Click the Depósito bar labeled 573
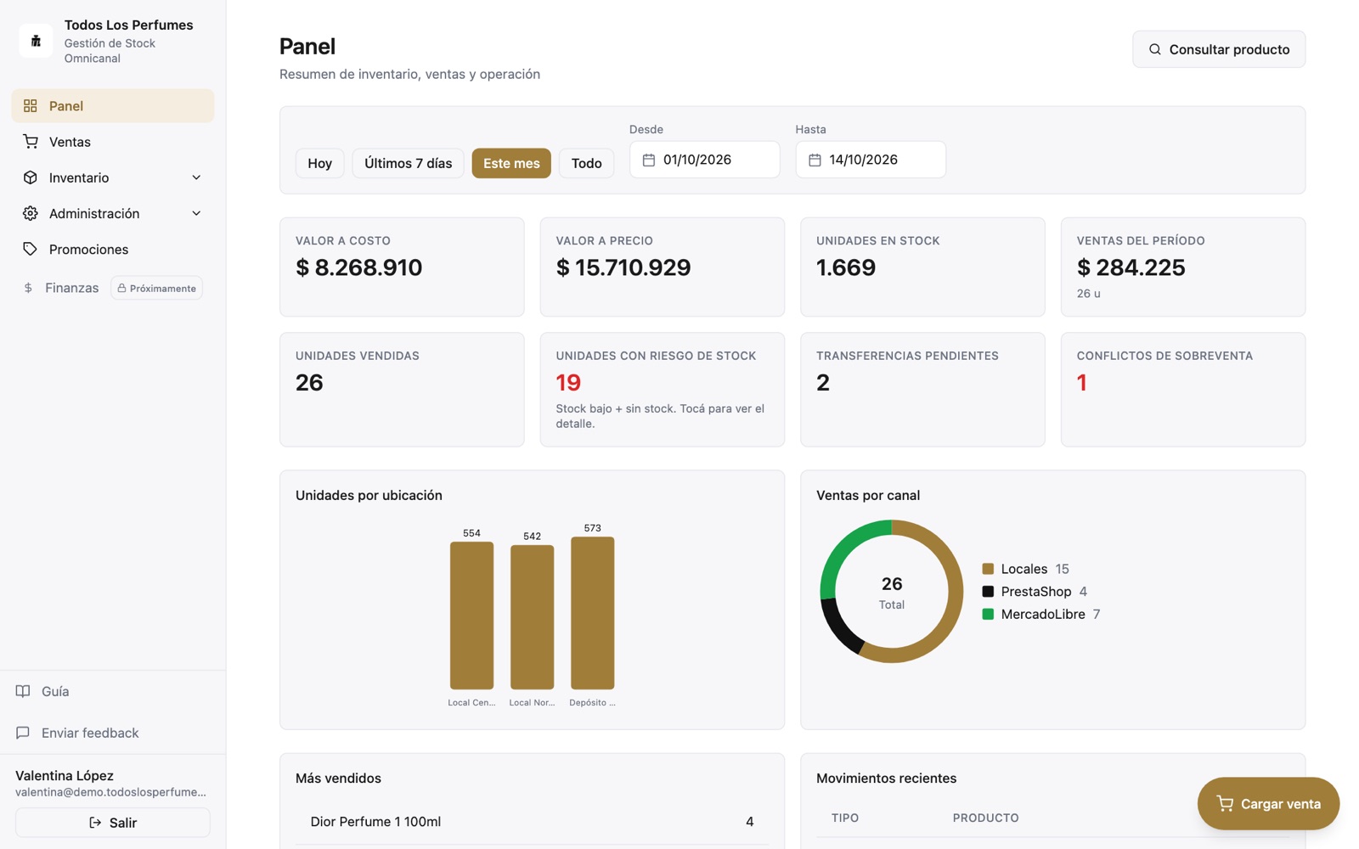Image resolution: width=1359 pixels, height=849 pixels. (593, 613)
